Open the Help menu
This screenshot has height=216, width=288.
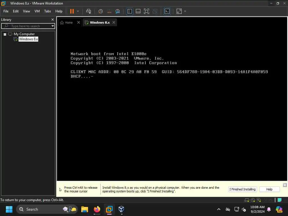pos(59,11)
